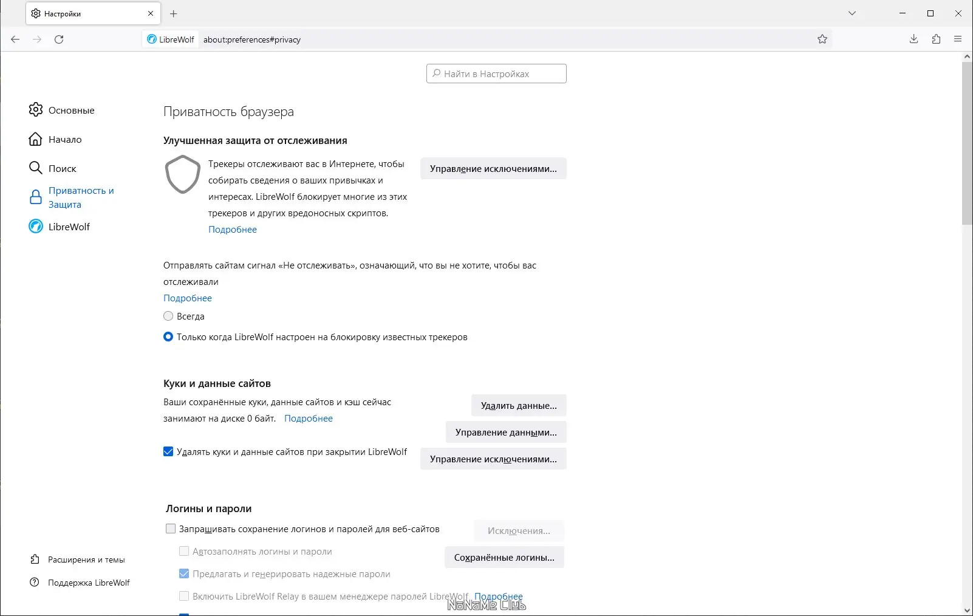Click the Удалить данные button
This screenshot has width=973, height=616.
click(519, 406)
